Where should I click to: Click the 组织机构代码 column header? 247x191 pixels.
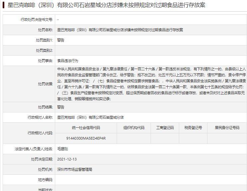point(134,128)
